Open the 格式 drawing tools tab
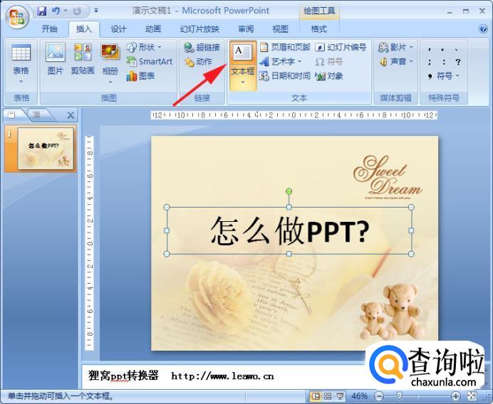This screenshot has width=493, height=404. click(x=319, y=29)
